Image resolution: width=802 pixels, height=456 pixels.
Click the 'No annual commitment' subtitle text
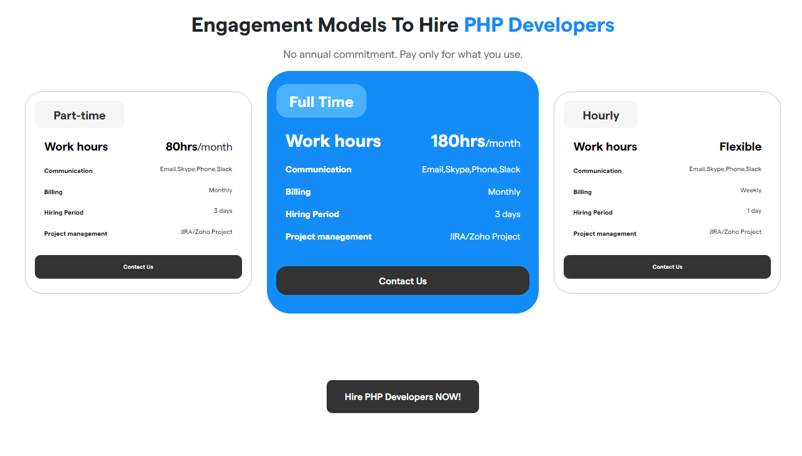pyautogui.click(x=403, y=54)
